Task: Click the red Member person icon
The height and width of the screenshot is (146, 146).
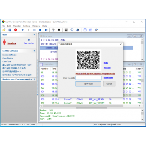Action: (4, 42)
